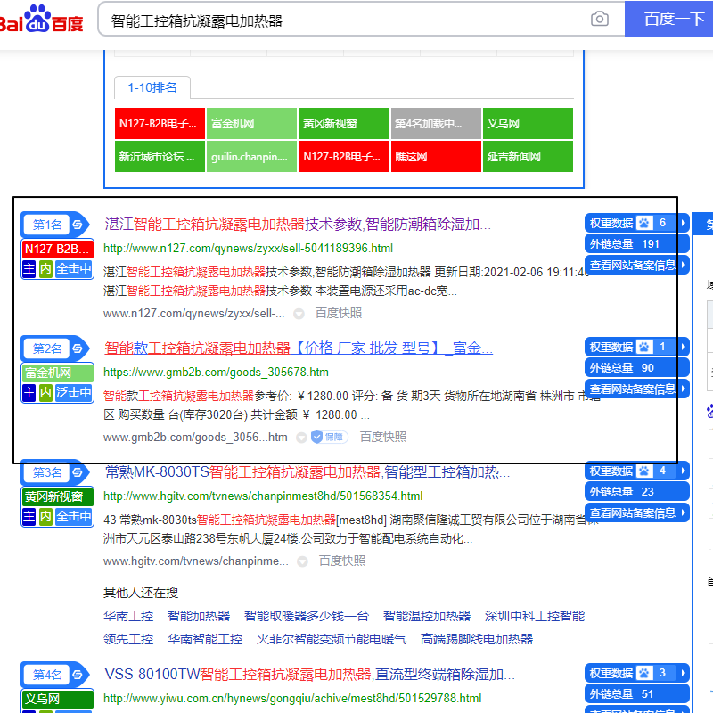The height and width of the screenshot is (713, 713).
Task: Click 主 tag under N127-B2B label
Action: click(29, 269)
